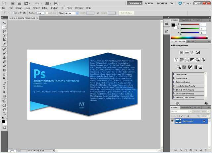
Task: Show more workspaces with double chevron
Action: click(x=172, y=3)
